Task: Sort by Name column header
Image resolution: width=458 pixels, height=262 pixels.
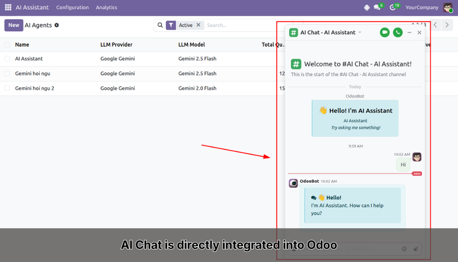Action: pos(22,45)
